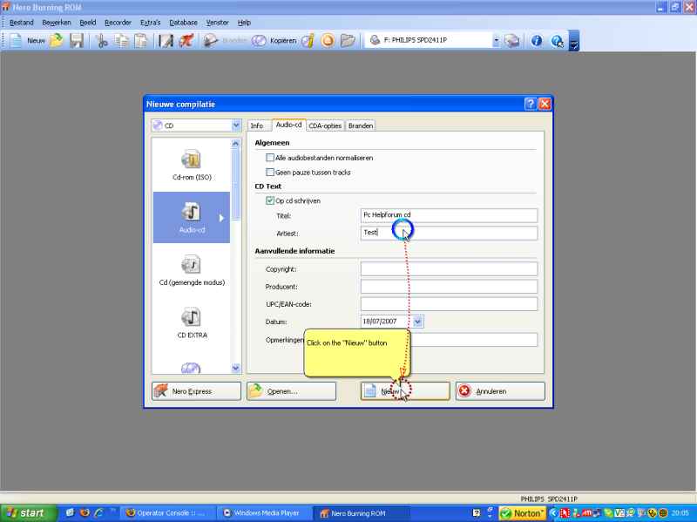Uncheck the Op cd schrijven checkbox

pos(270,200)
